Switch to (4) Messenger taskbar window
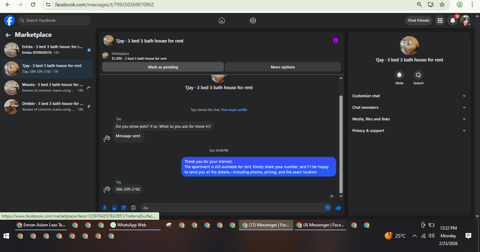 (320, 225)
